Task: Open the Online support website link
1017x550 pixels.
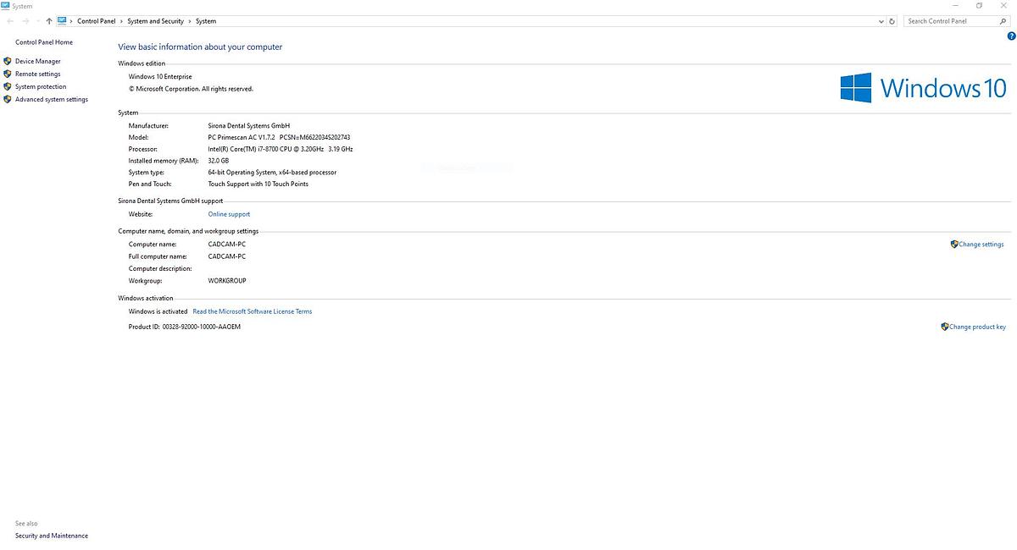Action: click(229, 214)
